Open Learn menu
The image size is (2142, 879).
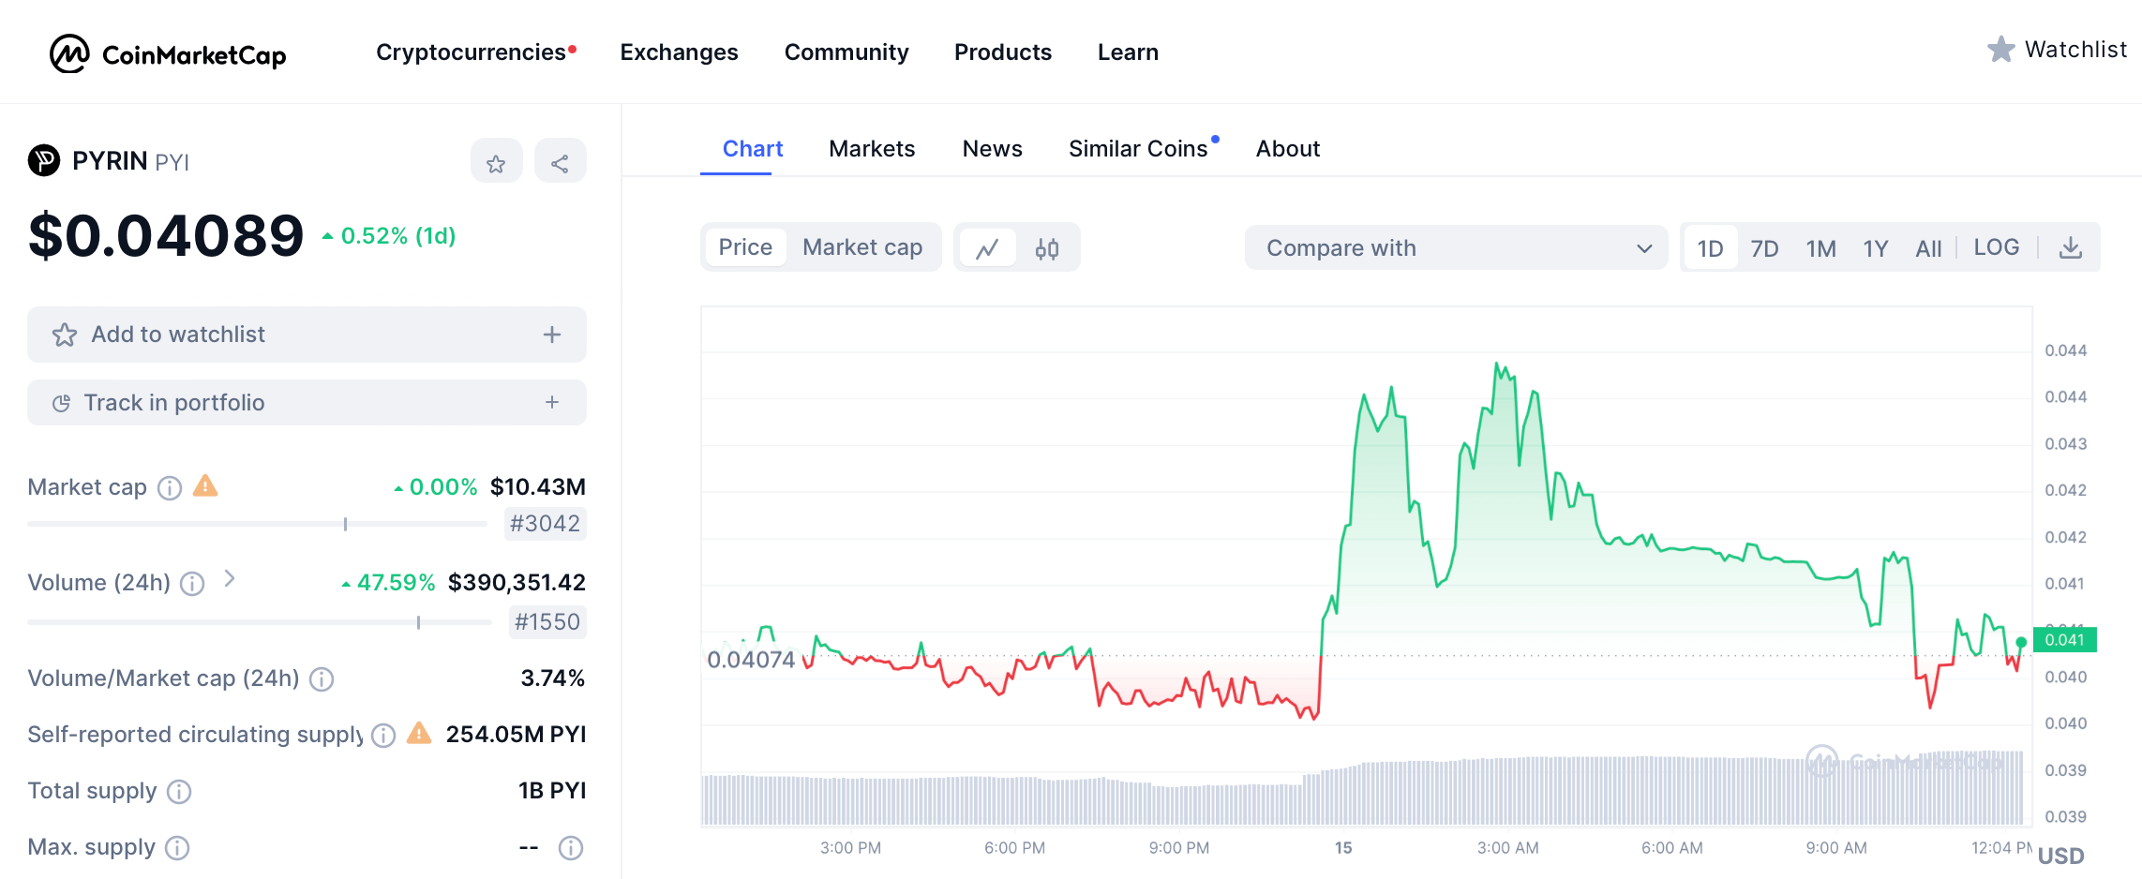(1129, 52)
